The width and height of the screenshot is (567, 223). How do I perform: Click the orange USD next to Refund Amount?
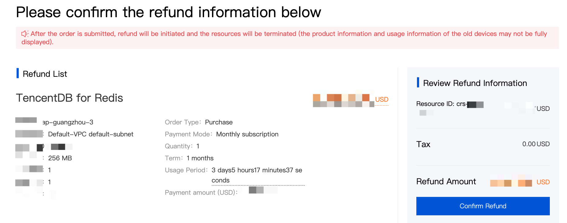[x=543, y=182]
